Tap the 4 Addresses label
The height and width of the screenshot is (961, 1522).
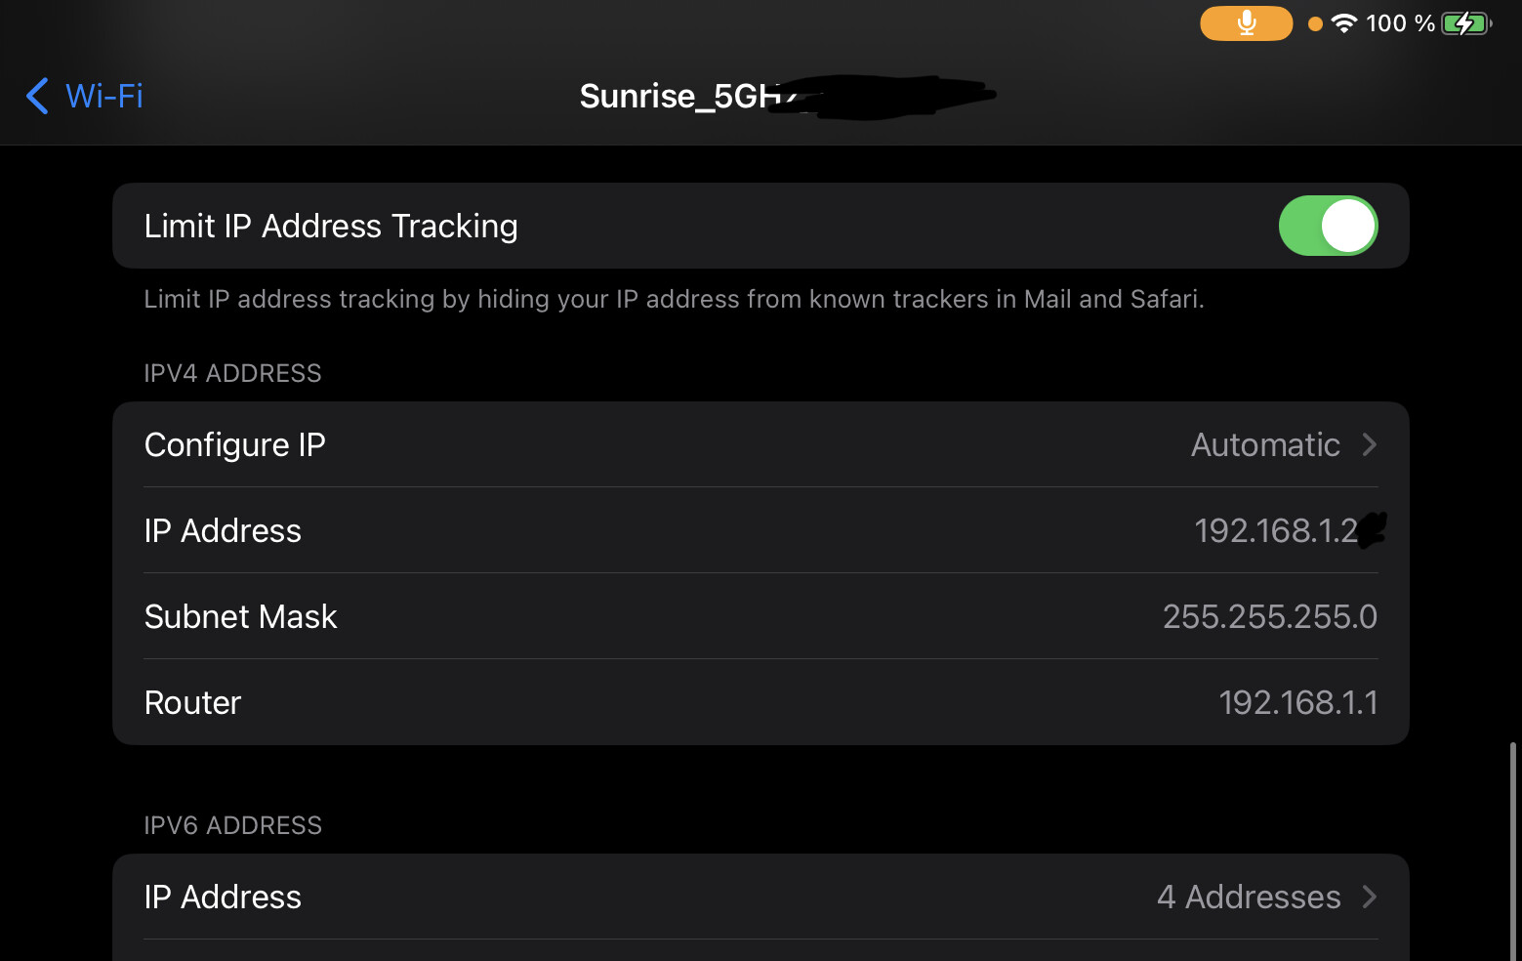[x=1249, y=897]
